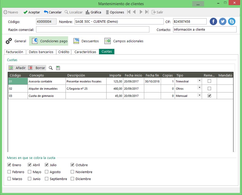Switch to the Datos bancarios tab

pyautogui.click(x=41, y=52)
